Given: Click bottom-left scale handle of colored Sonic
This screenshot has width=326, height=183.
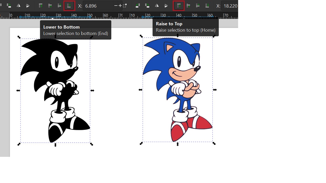Looking at the screenshot, I should click(141, 143).
